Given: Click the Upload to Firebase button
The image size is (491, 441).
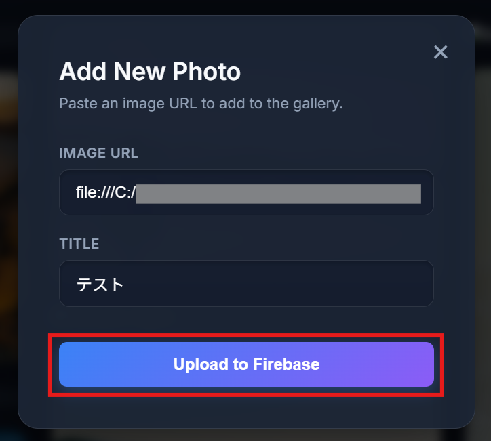Looking at the screenshot, I should point(246,364).
